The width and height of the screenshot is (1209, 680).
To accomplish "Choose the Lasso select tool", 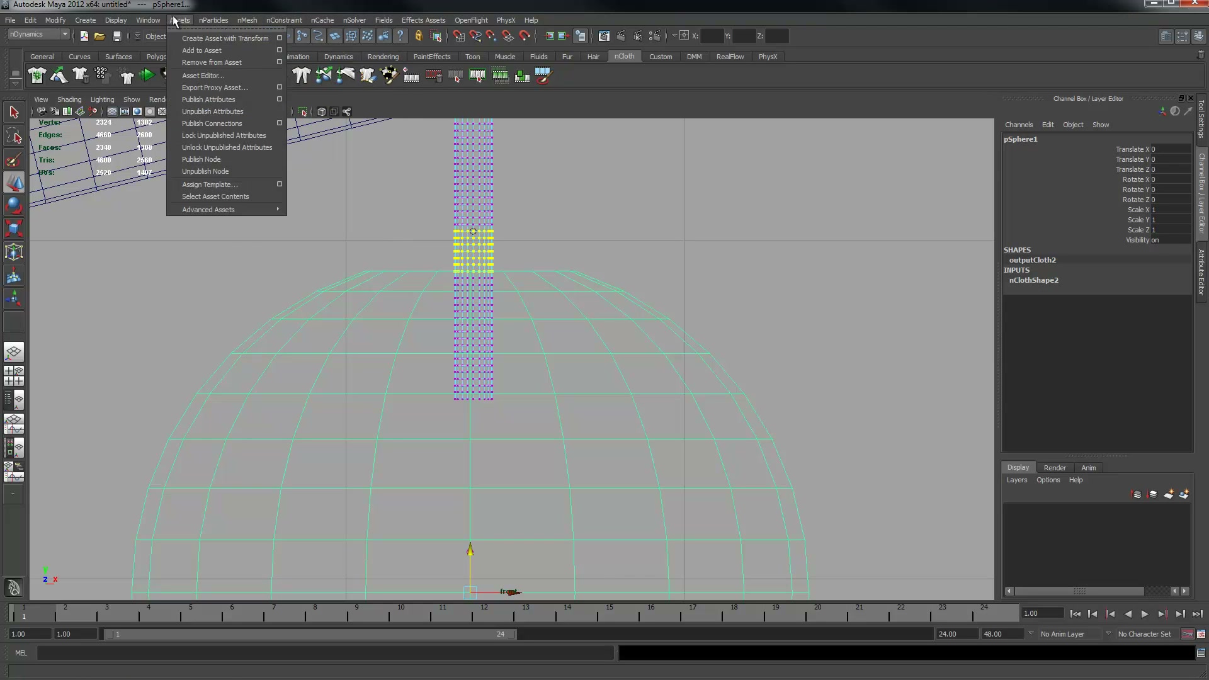I will tap(14, 136).
